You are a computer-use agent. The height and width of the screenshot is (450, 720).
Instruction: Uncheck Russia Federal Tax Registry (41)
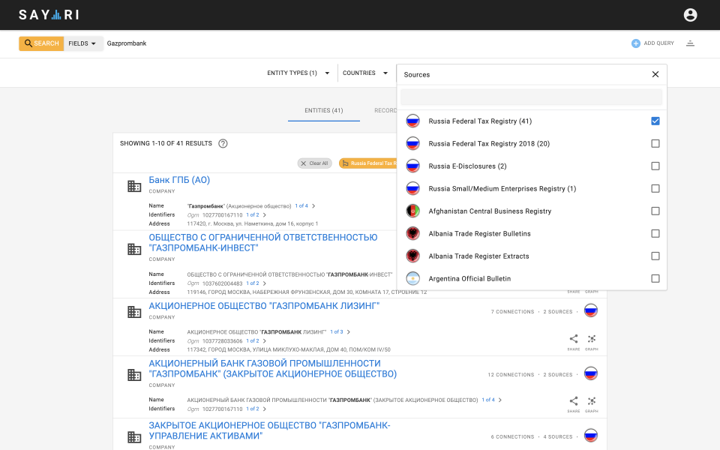655,121
